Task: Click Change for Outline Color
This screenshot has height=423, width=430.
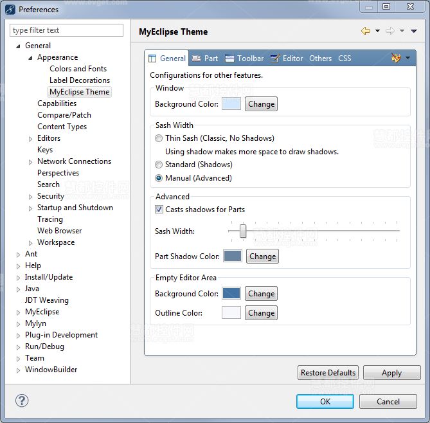Action: click(x=261, y=312)
